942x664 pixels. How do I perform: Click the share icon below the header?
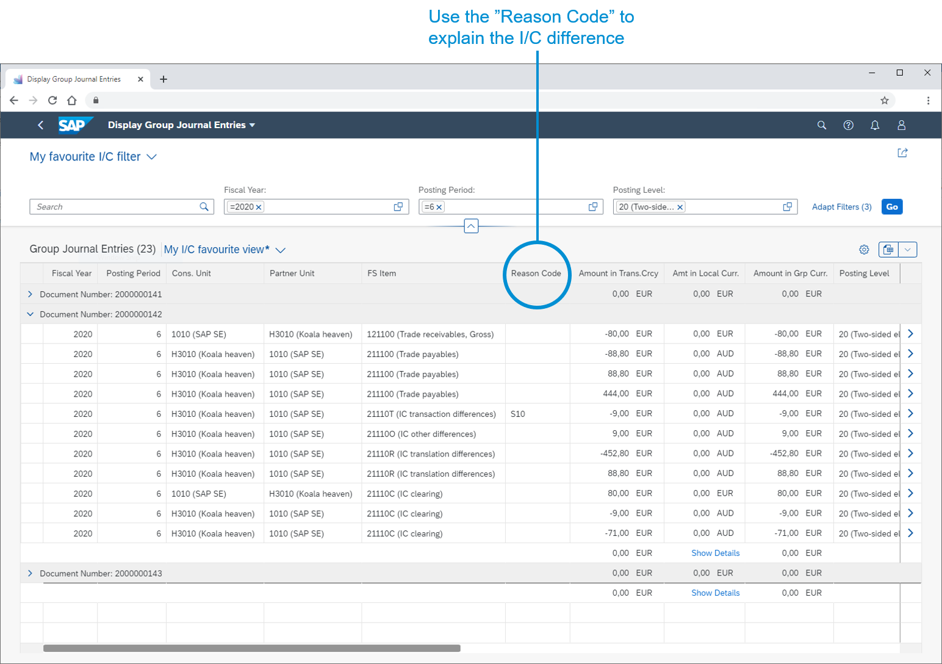point(902,153)
